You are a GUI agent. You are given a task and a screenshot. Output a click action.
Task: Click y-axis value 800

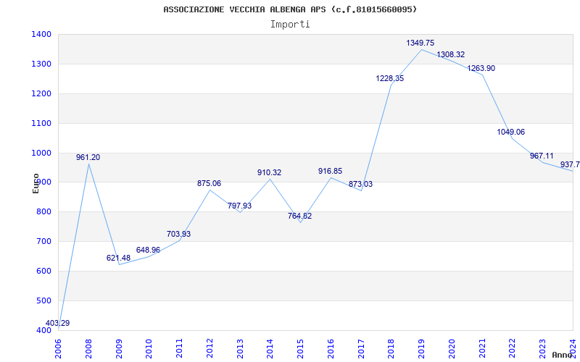[x=44, y=212]
